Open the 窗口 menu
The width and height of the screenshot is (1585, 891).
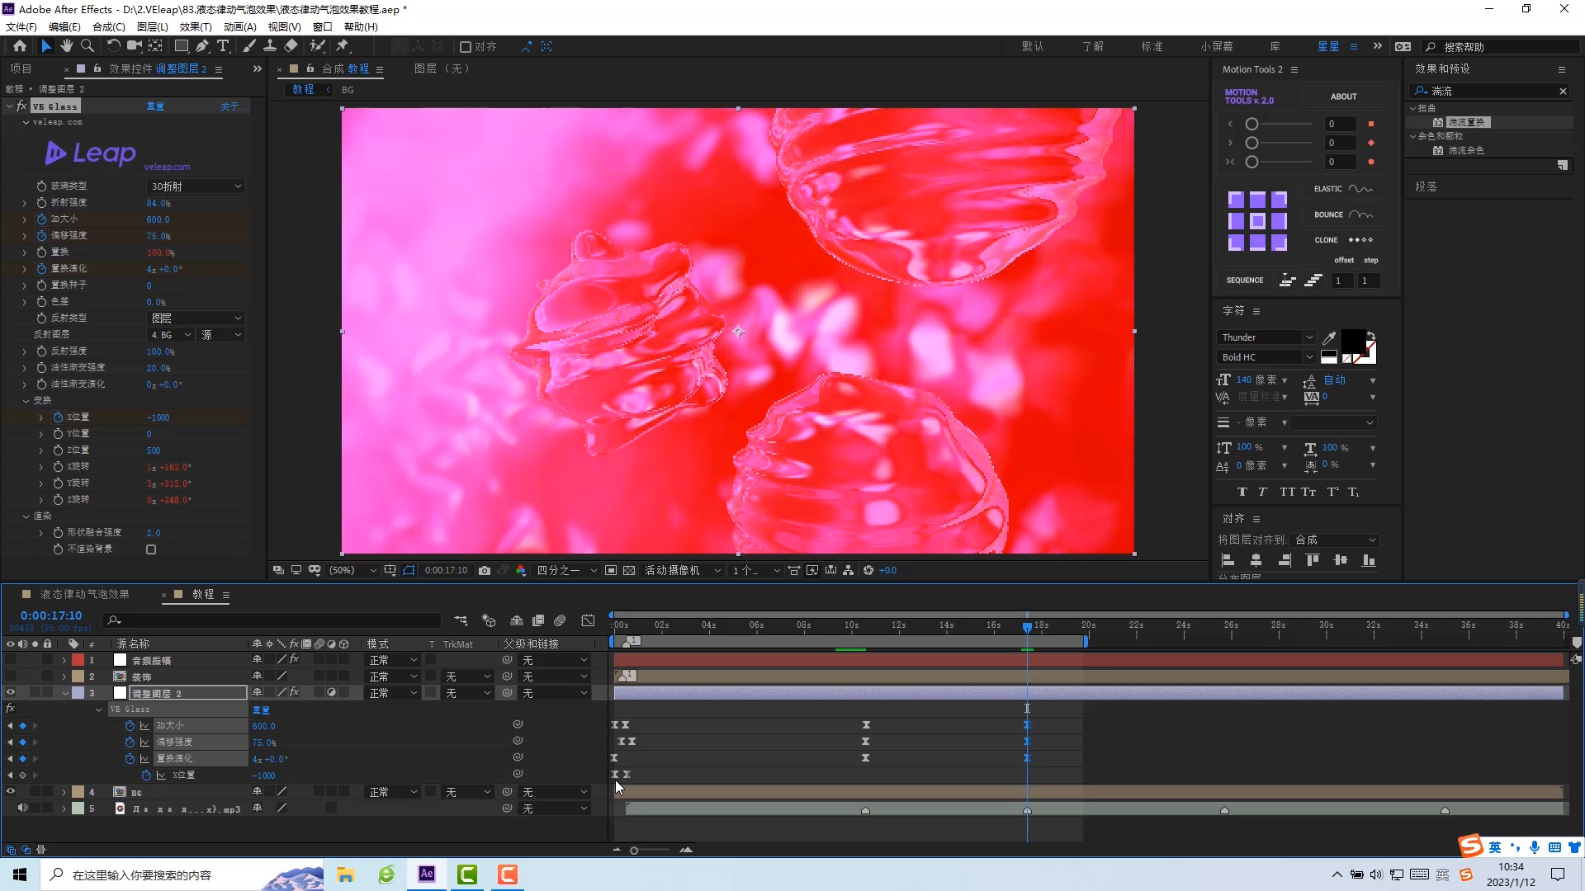point(322,26)
